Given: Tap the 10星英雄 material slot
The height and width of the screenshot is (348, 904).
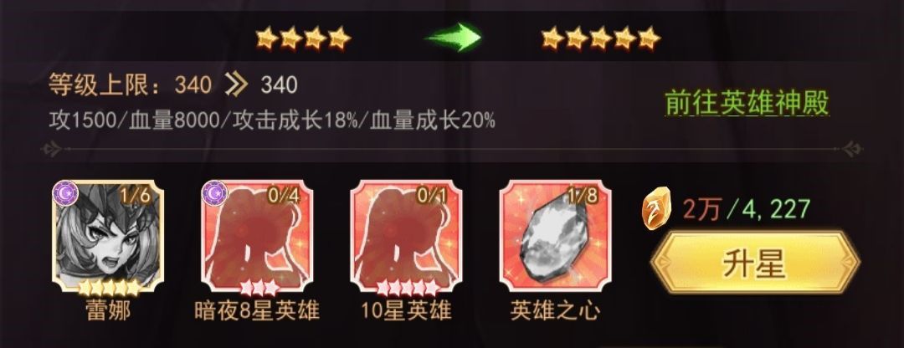Looking at the screenshot, I should click(406, 237).
